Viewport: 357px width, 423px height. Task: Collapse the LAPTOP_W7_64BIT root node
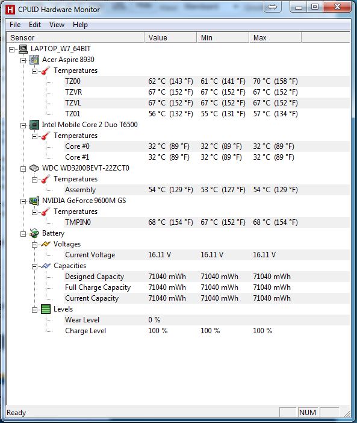tap(11, 49)
